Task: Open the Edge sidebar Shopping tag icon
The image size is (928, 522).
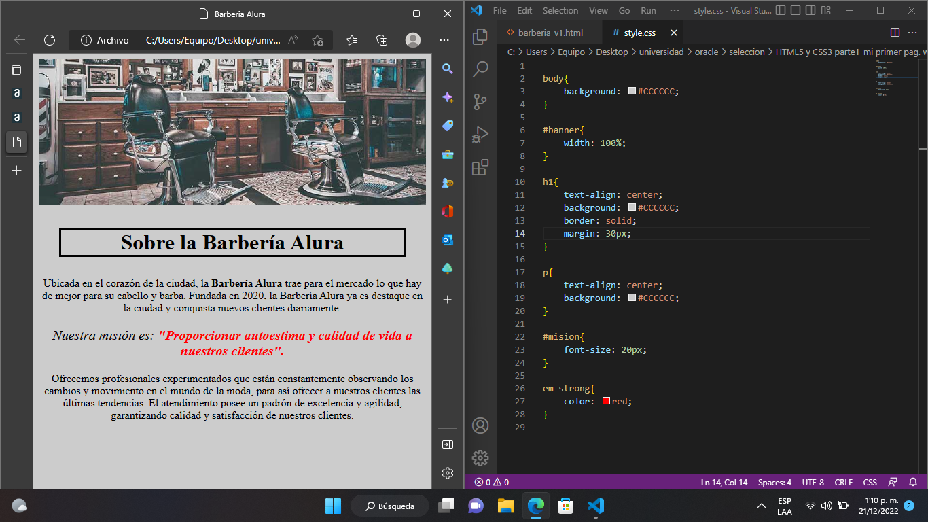Action: point(448,126)
